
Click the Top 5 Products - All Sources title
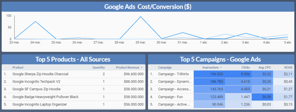tap(73, 59)
